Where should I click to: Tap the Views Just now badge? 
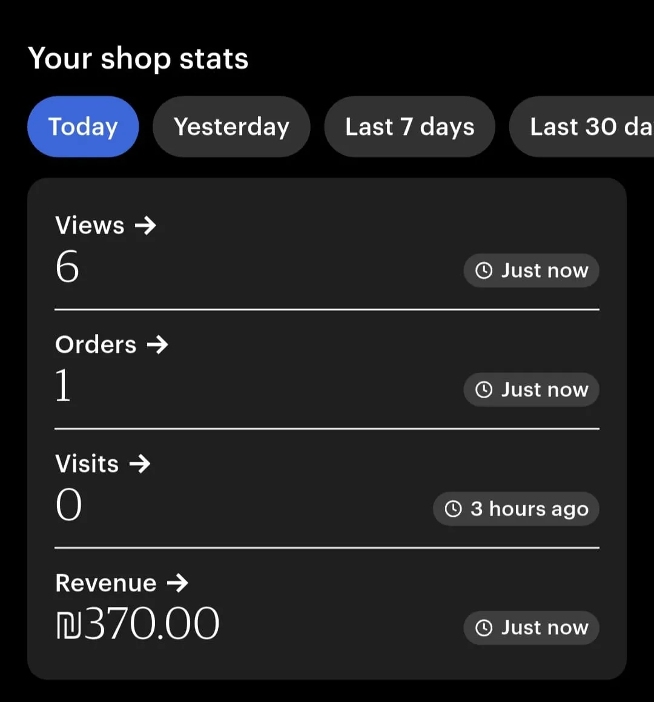(x=531, y=271)
